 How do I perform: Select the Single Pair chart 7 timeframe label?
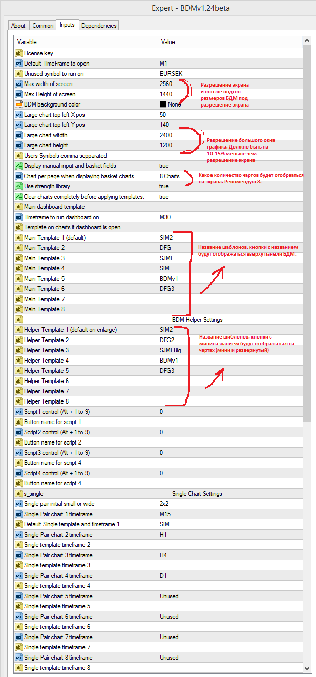coord(58,637)
